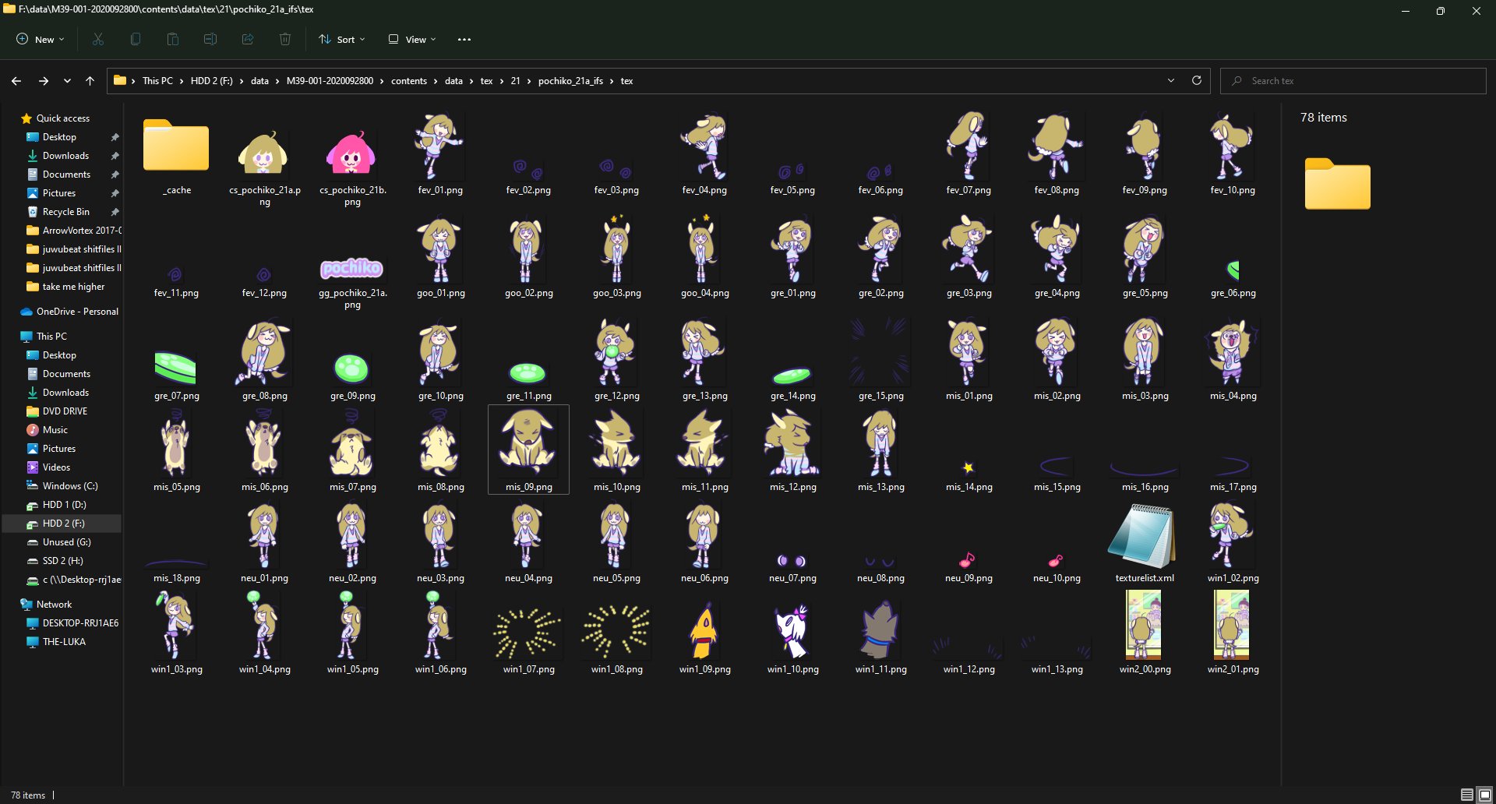Expand the address bar history dropdown
Viewport: 1496px width, 804px height.
tap(1170, 81)
